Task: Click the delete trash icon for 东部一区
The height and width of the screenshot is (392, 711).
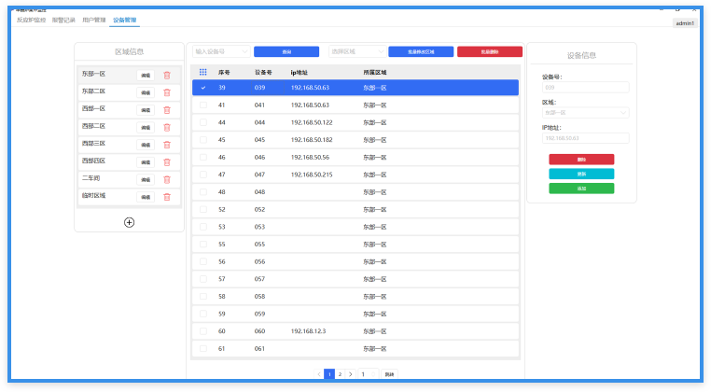Action: point(167,76)
